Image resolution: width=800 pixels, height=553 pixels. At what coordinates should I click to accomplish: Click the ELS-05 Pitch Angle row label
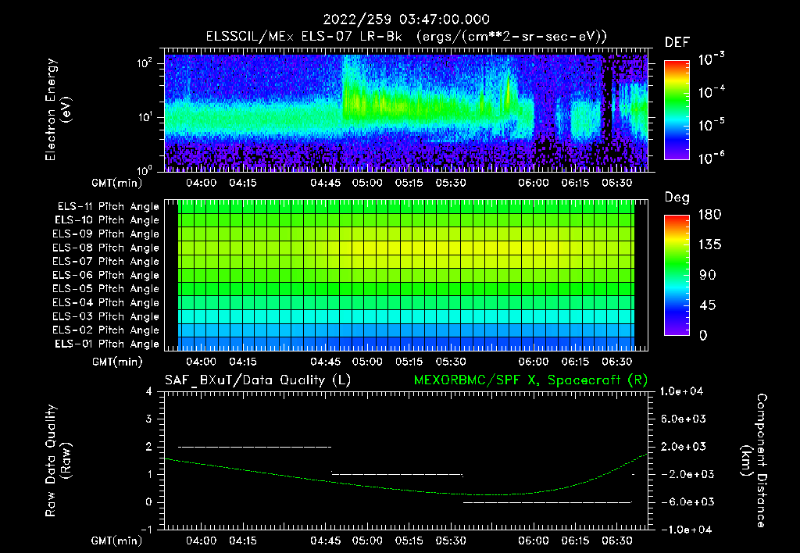pyautogui.click(x=105, y=289)
